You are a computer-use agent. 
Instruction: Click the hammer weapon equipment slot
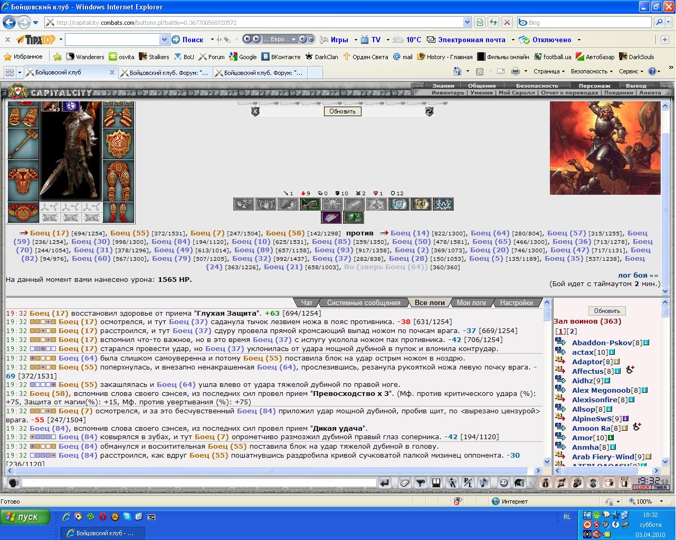point(23,143)
